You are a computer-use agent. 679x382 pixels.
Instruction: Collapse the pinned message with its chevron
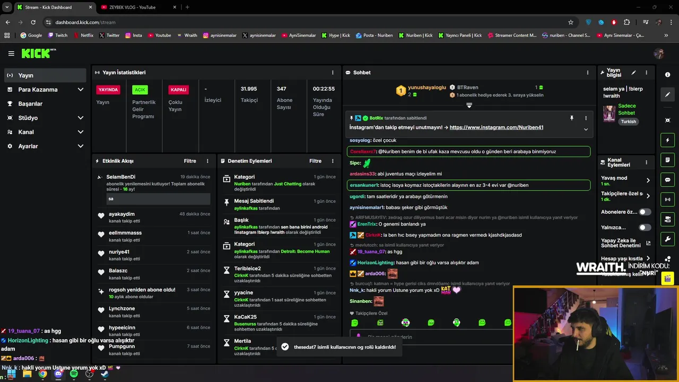tap(586, 129)
